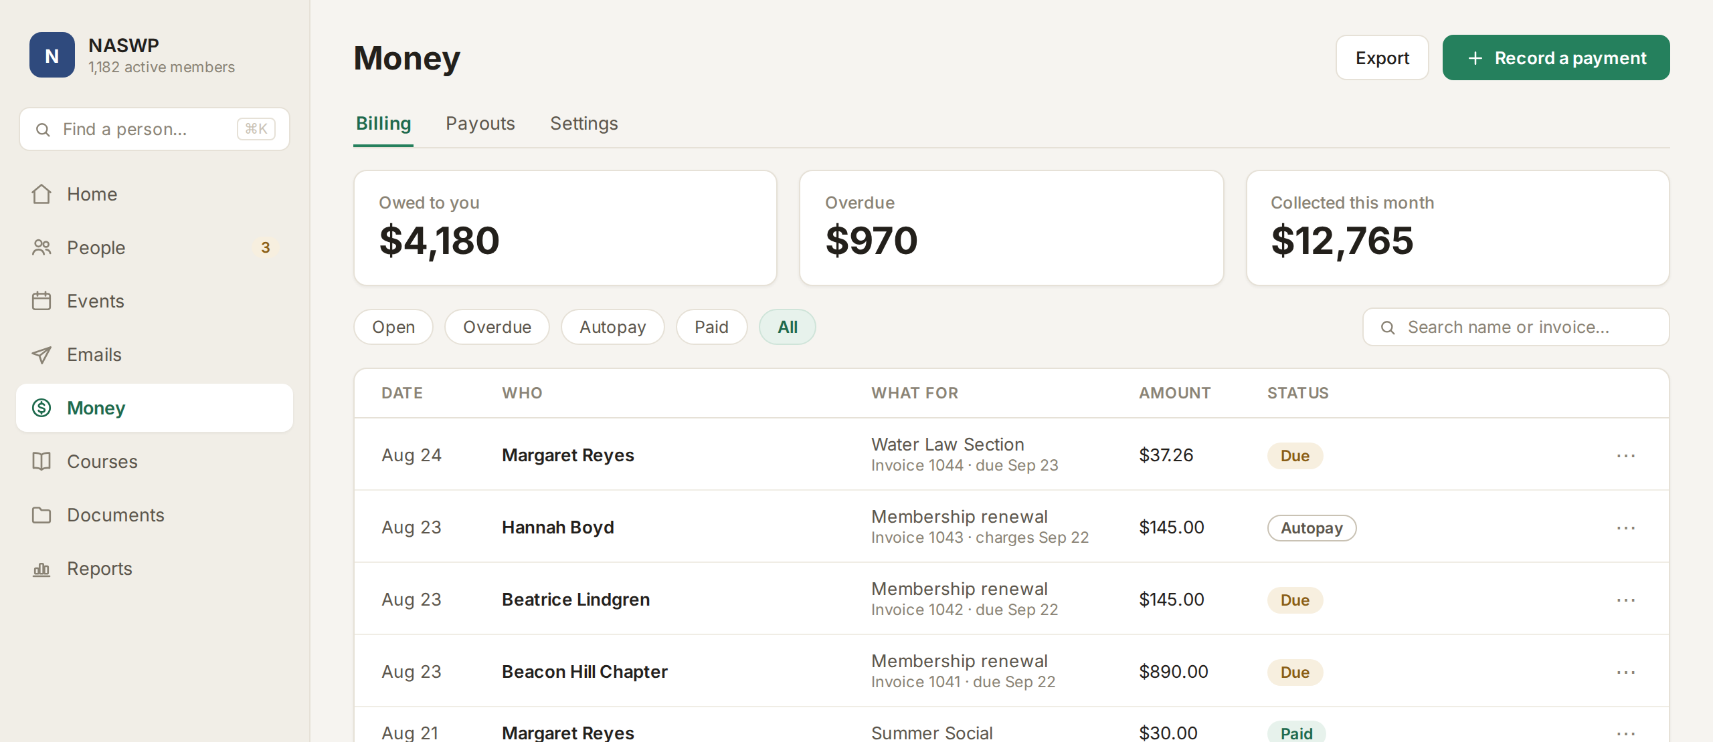Viewport: 1713px width, 742px height.
Task: Open Beacon Hill Chapter name
Action: (585, 672)
